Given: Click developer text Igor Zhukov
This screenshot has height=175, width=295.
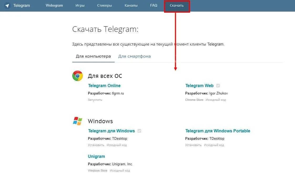Looking at the screenshot, I should [218, 93].
